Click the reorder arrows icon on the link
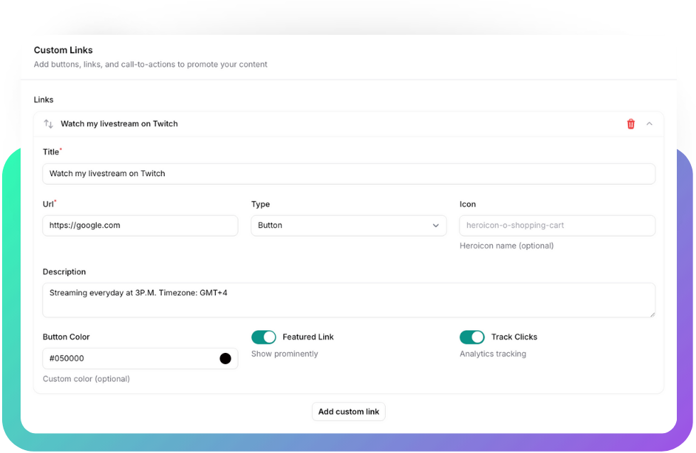The height and width of the screenshot is (453, 696). [48, 124]
